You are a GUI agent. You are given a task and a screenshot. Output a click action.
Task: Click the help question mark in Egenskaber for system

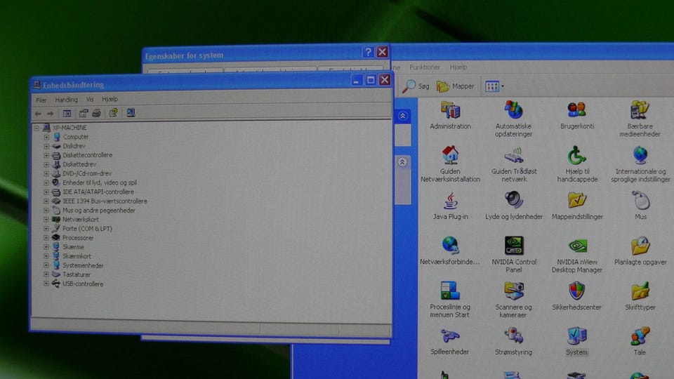pyautogui.click(x=368, y=53)
